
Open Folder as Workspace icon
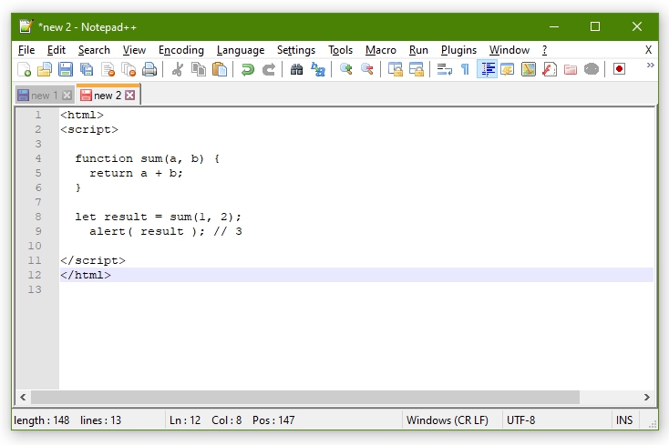click(x=571, y=69)
